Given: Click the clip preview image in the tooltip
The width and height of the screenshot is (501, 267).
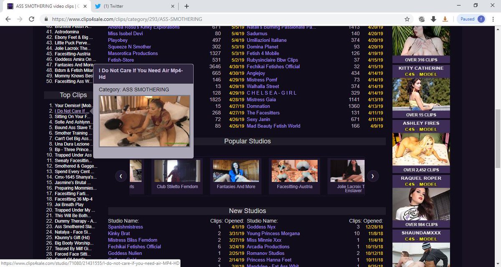Looking at the screenshot, I should pos(144,121).
